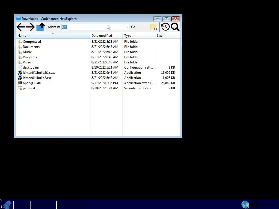Expand the address bar dropdown arrow
This screenshot has width=279, height=209.
point(127,27)
